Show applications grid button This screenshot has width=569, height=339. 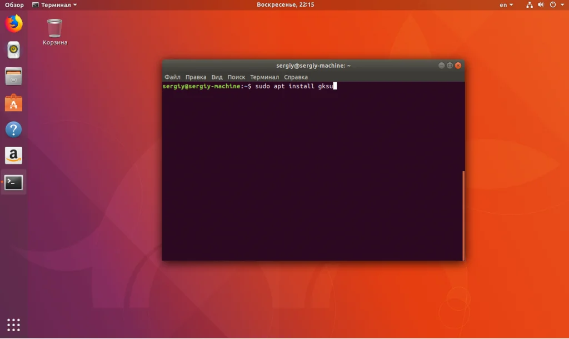[14, 325]
